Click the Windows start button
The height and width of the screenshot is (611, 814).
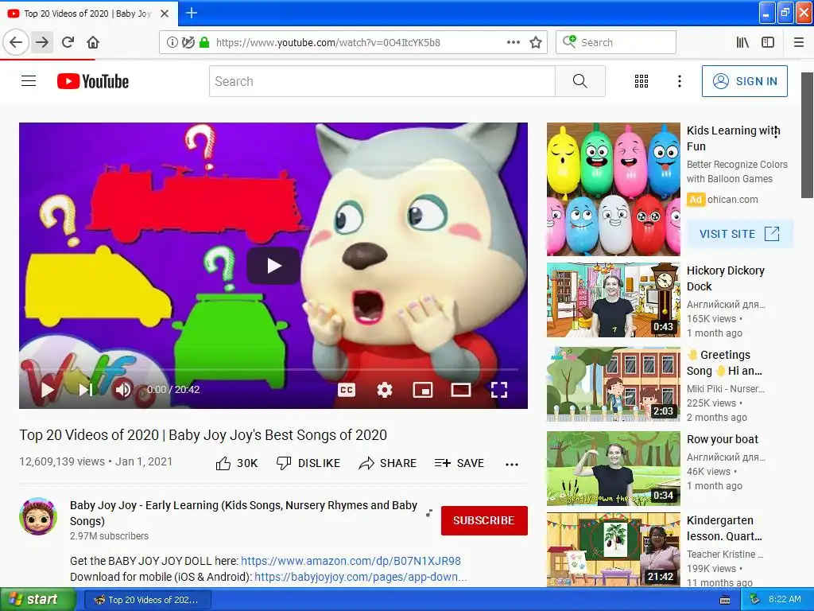[37, 600]
